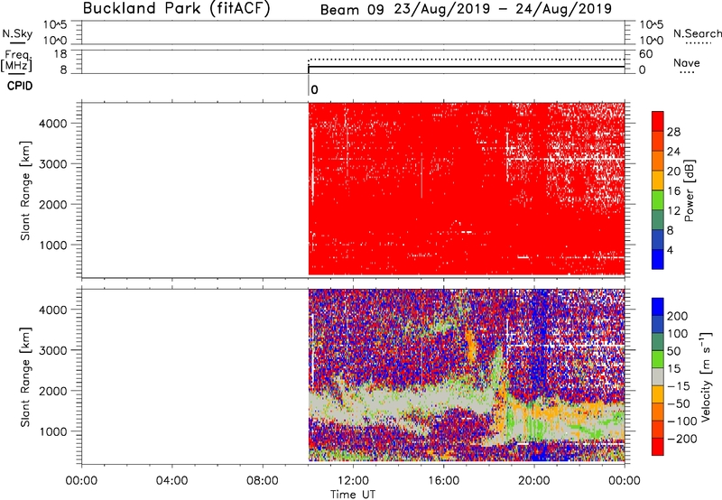This screenshot has height=500, width=722.
Task: Click the red bottom segment of Velocity colorbar
Action: point(658,447)
